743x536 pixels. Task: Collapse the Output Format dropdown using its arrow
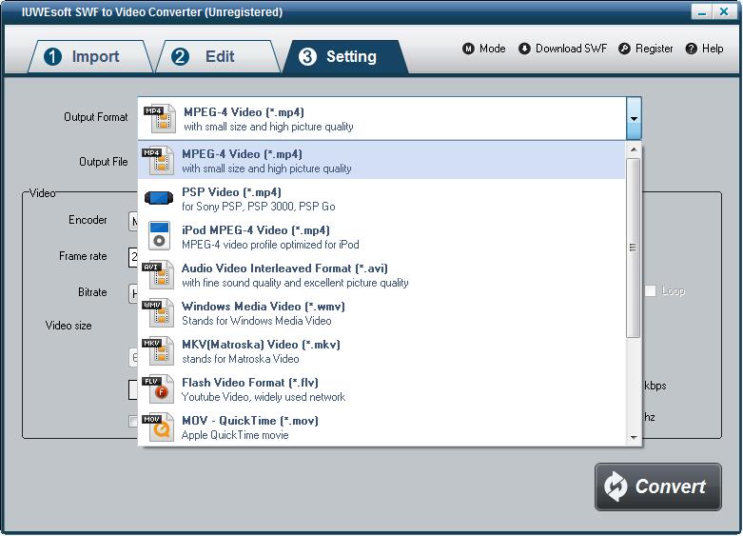(x=634, y=119)
